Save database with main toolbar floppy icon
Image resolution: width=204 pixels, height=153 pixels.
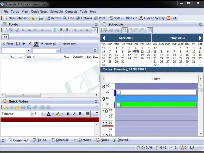[41, 18]
